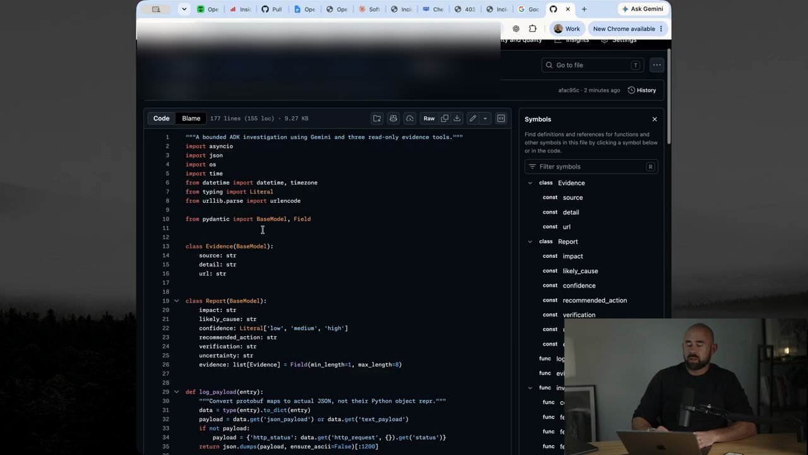Edit this file with pencil icon
The image size is (808, 455).
tap(472, 118)
